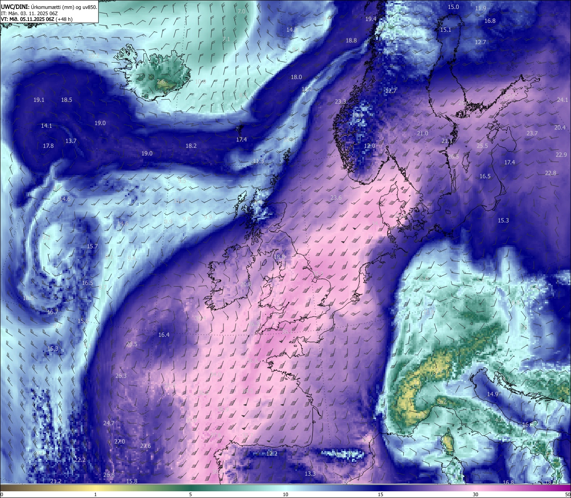Click the '50' tick label on the color legend
571x498 pixels.
click(567, 494)
